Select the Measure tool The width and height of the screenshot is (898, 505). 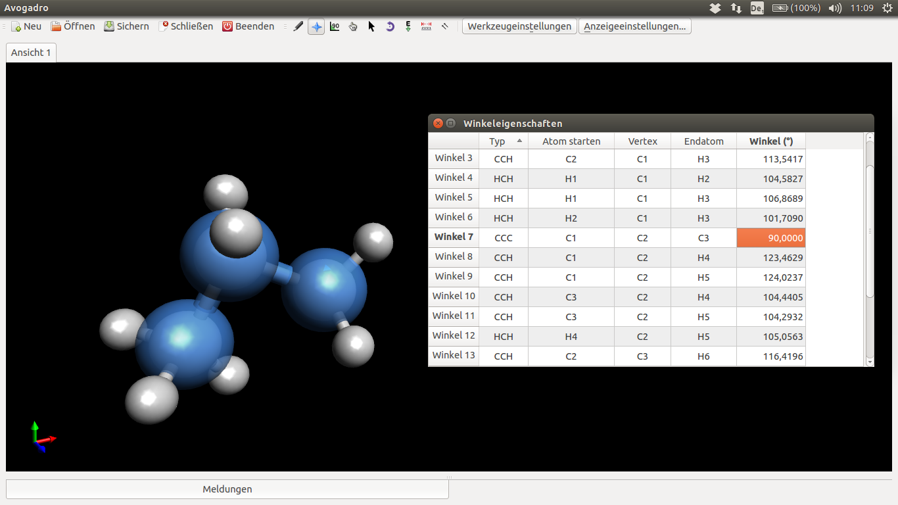coord(427,26)
